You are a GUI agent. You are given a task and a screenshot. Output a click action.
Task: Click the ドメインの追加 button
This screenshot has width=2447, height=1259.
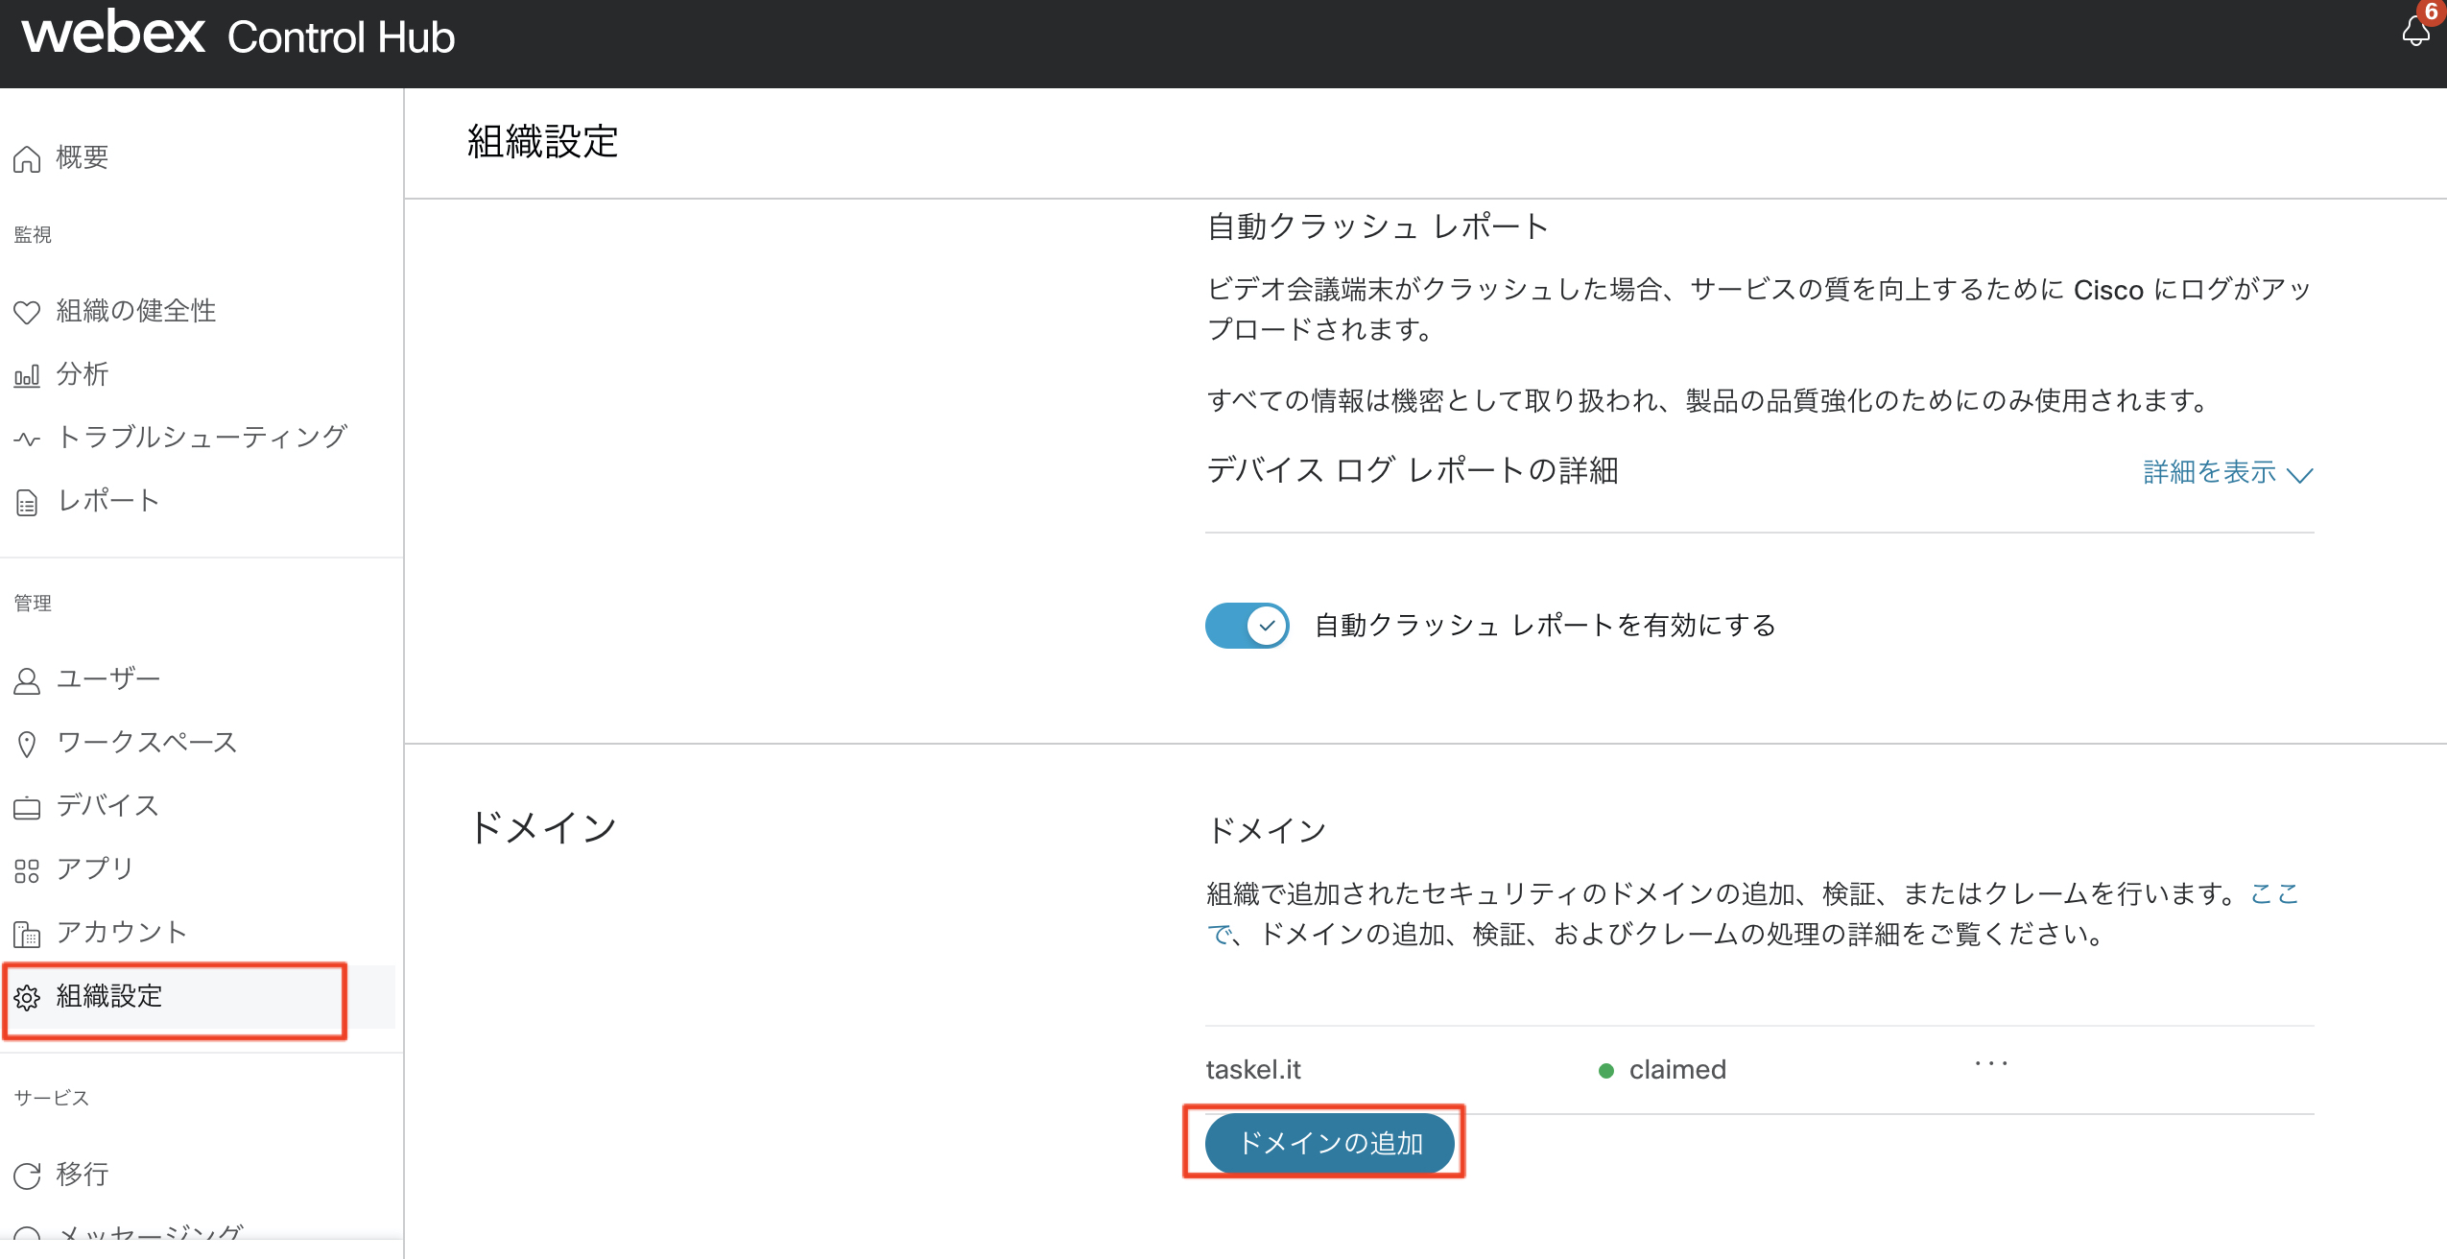coord(1329,1143)
